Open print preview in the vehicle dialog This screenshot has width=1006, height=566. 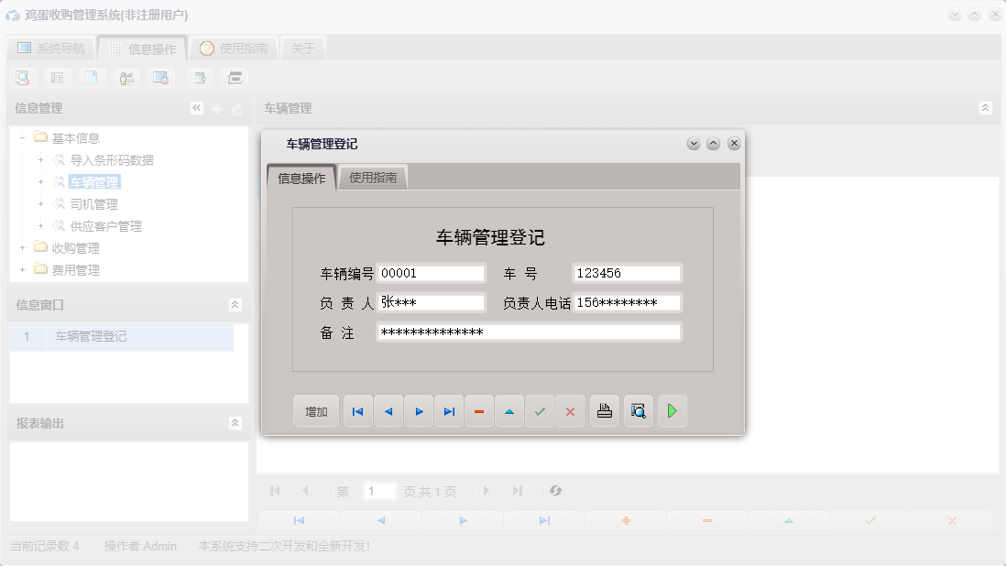click(x=638, y=410)
